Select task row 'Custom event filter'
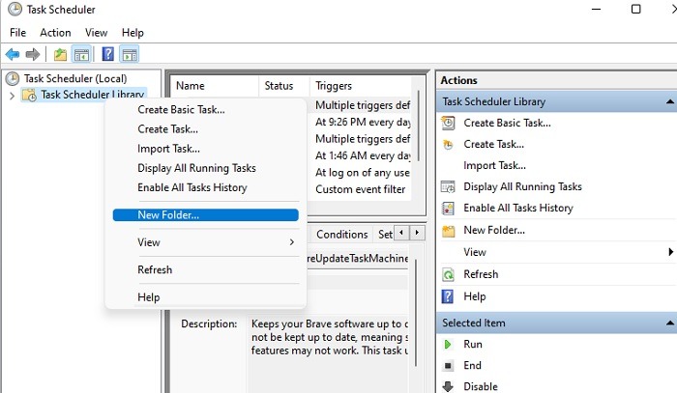 (361, 189)
